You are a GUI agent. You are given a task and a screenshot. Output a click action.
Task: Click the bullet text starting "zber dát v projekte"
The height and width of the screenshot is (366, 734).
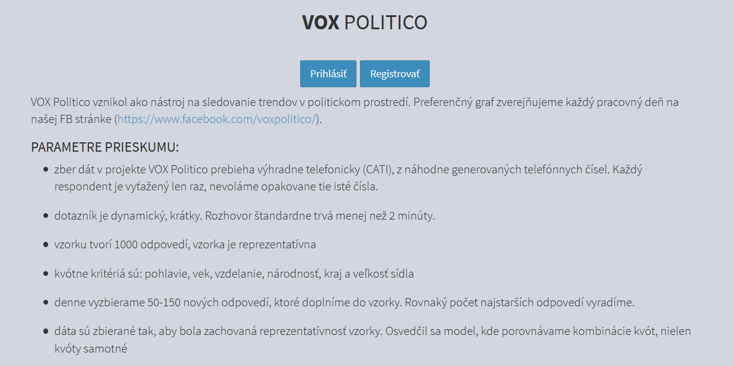[x=235, y=170]
